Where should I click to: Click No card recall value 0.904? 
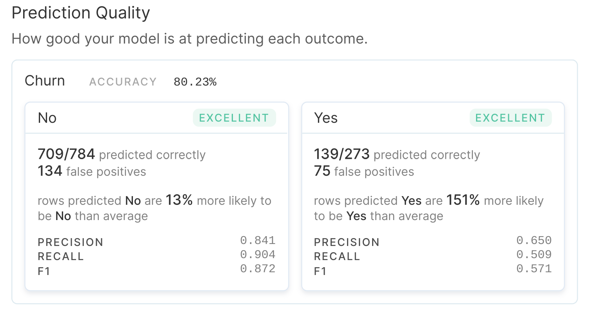tap(258, 254)
